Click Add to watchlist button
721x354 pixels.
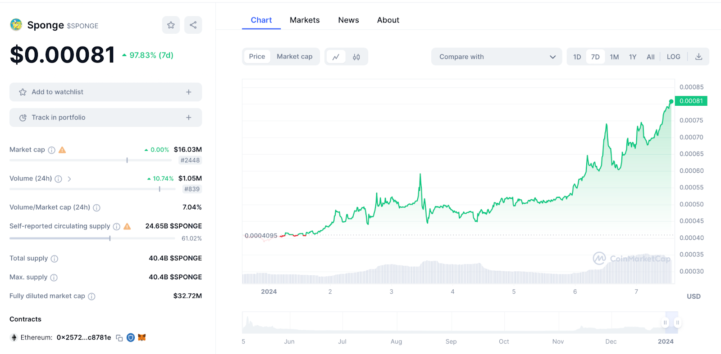pos(105,92)
